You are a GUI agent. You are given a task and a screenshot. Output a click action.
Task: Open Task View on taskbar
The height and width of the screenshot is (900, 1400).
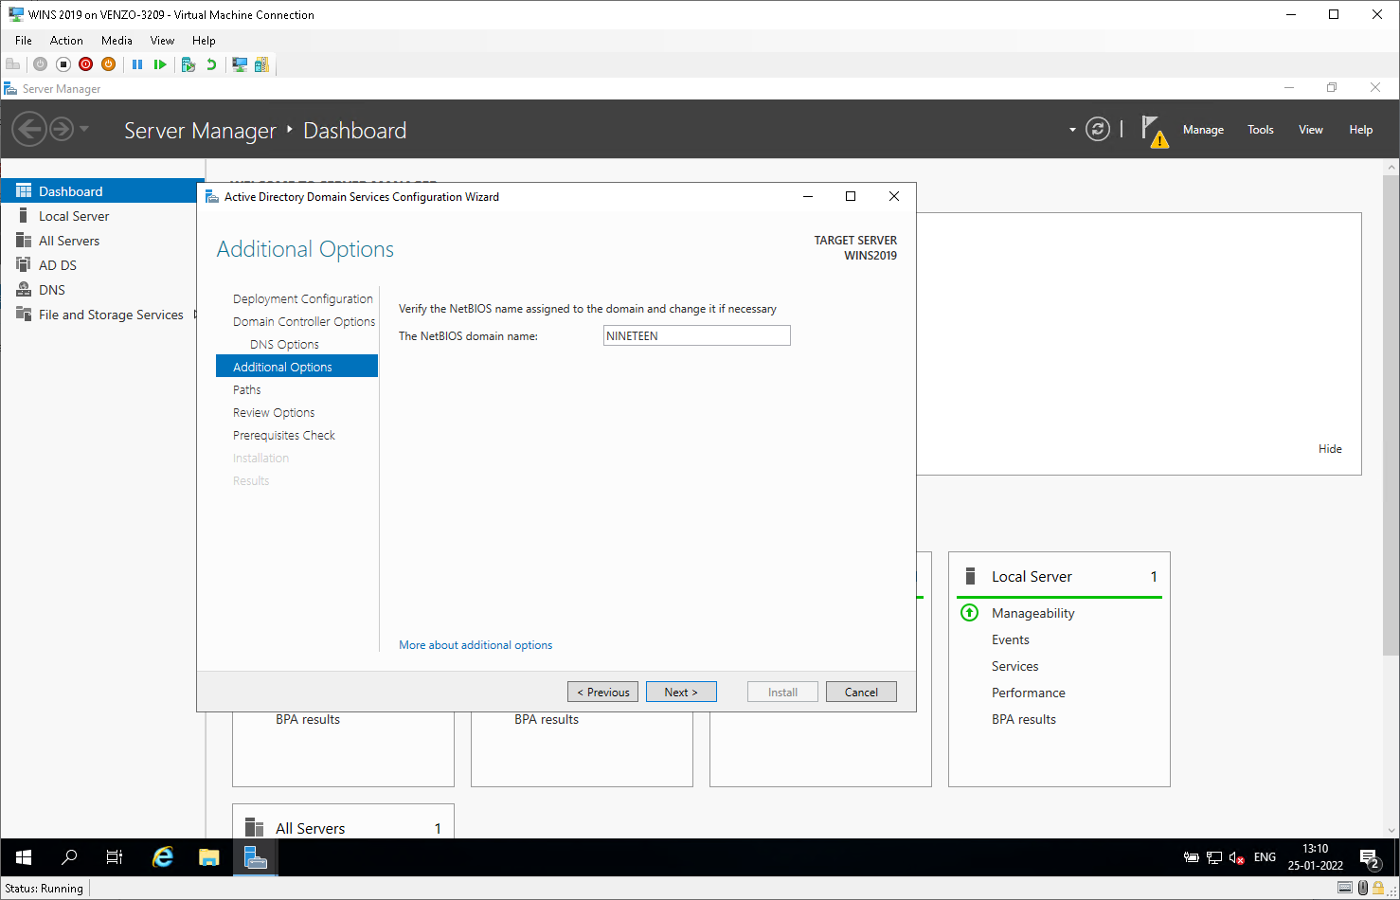tap(115, 857)
